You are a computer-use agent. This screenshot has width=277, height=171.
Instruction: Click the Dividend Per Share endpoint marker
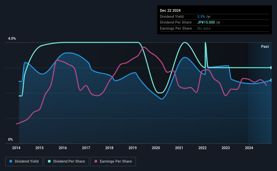271,68
